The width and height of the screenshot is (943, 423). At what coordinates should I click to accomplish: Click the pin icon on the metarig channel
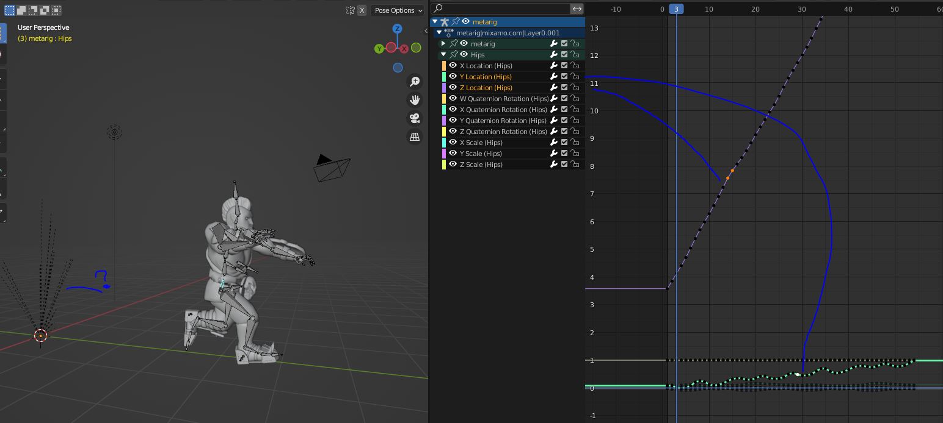455,21
